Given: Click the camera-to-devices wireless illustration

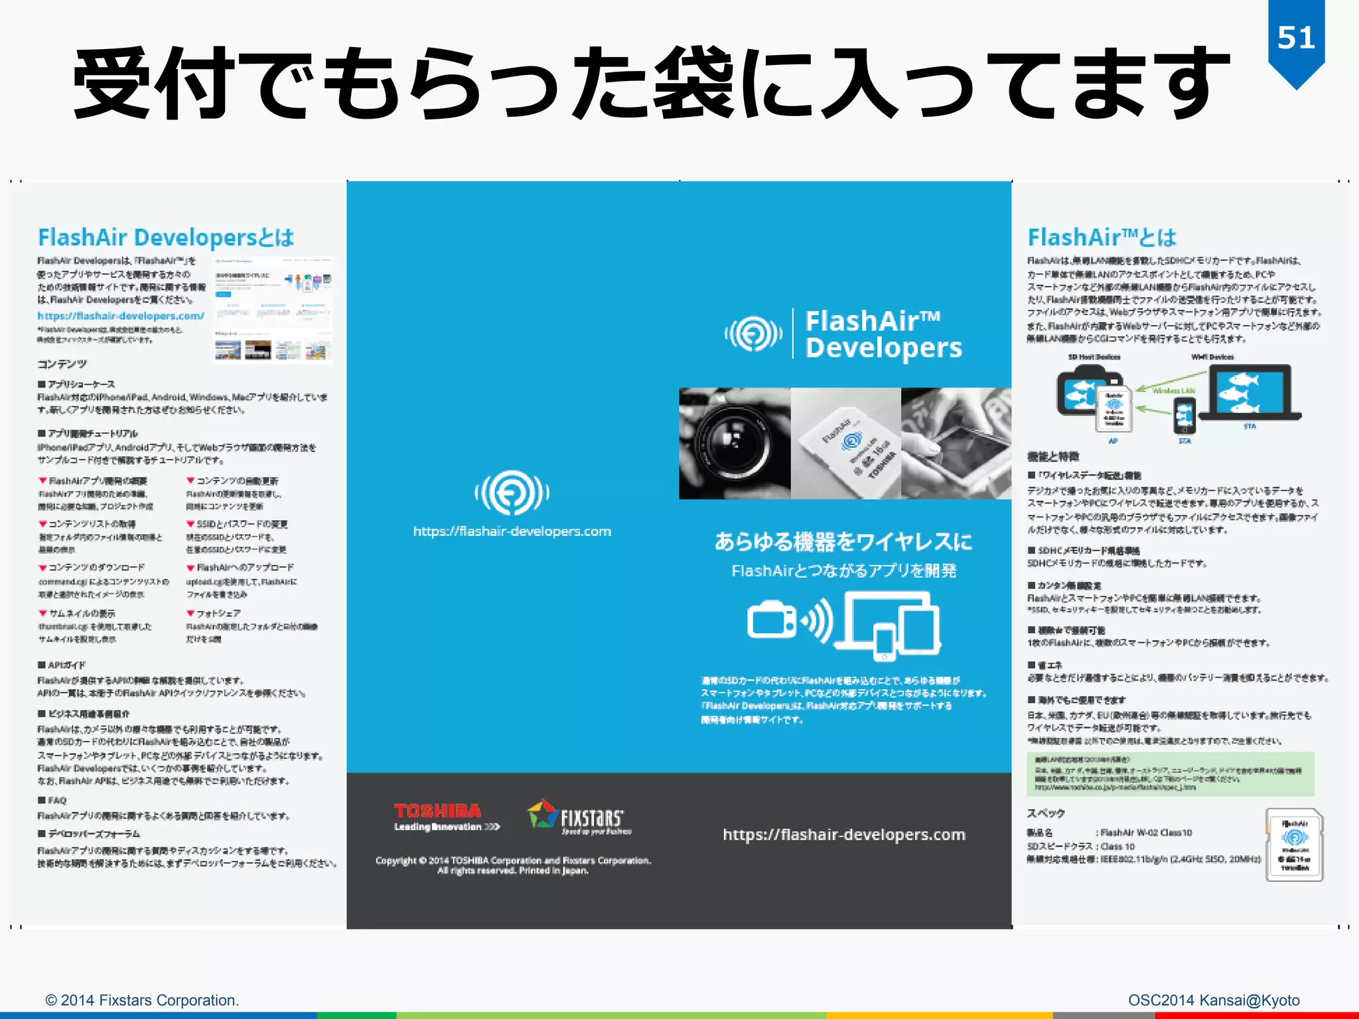Looking at the screenshot, I should click(x=844, y=626).
